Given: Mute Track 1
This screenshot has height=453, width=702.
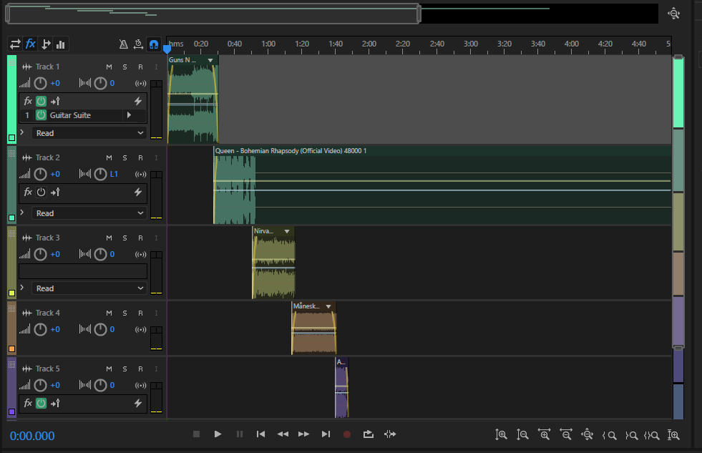Looking at the screenshot, I should coord(109,67).
